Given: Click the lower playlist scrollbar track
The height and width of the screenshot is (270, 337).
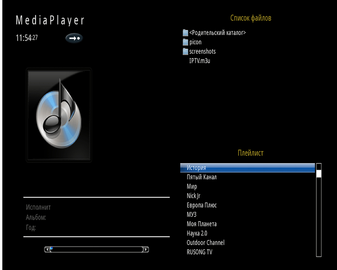Looking at the screenshot, I should (x=319, y=217).
